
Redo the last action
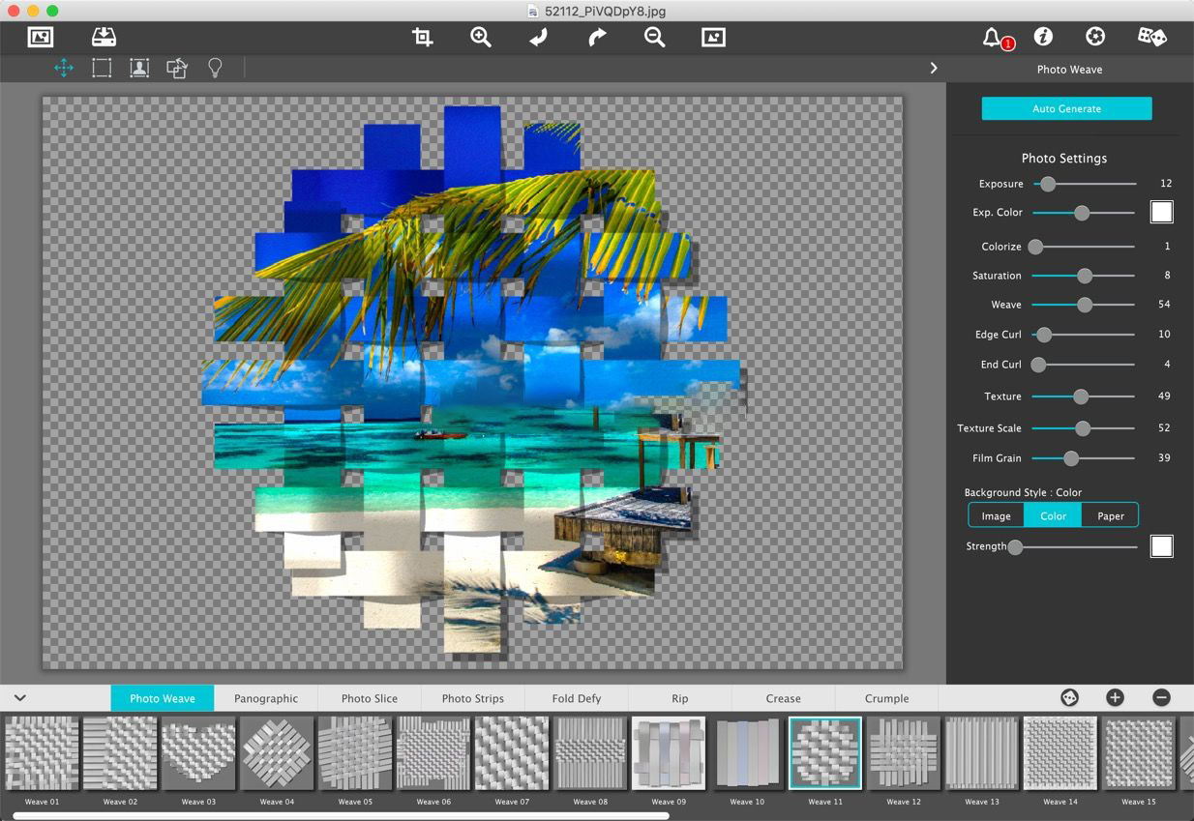[x=597, y=37]
